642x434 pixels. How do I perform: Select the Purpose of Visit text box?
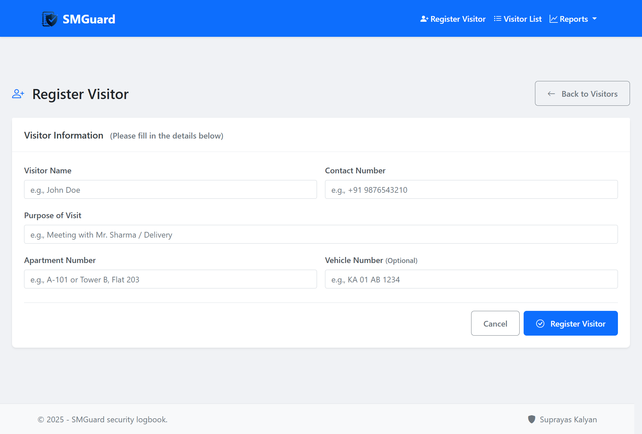(321, 235)
